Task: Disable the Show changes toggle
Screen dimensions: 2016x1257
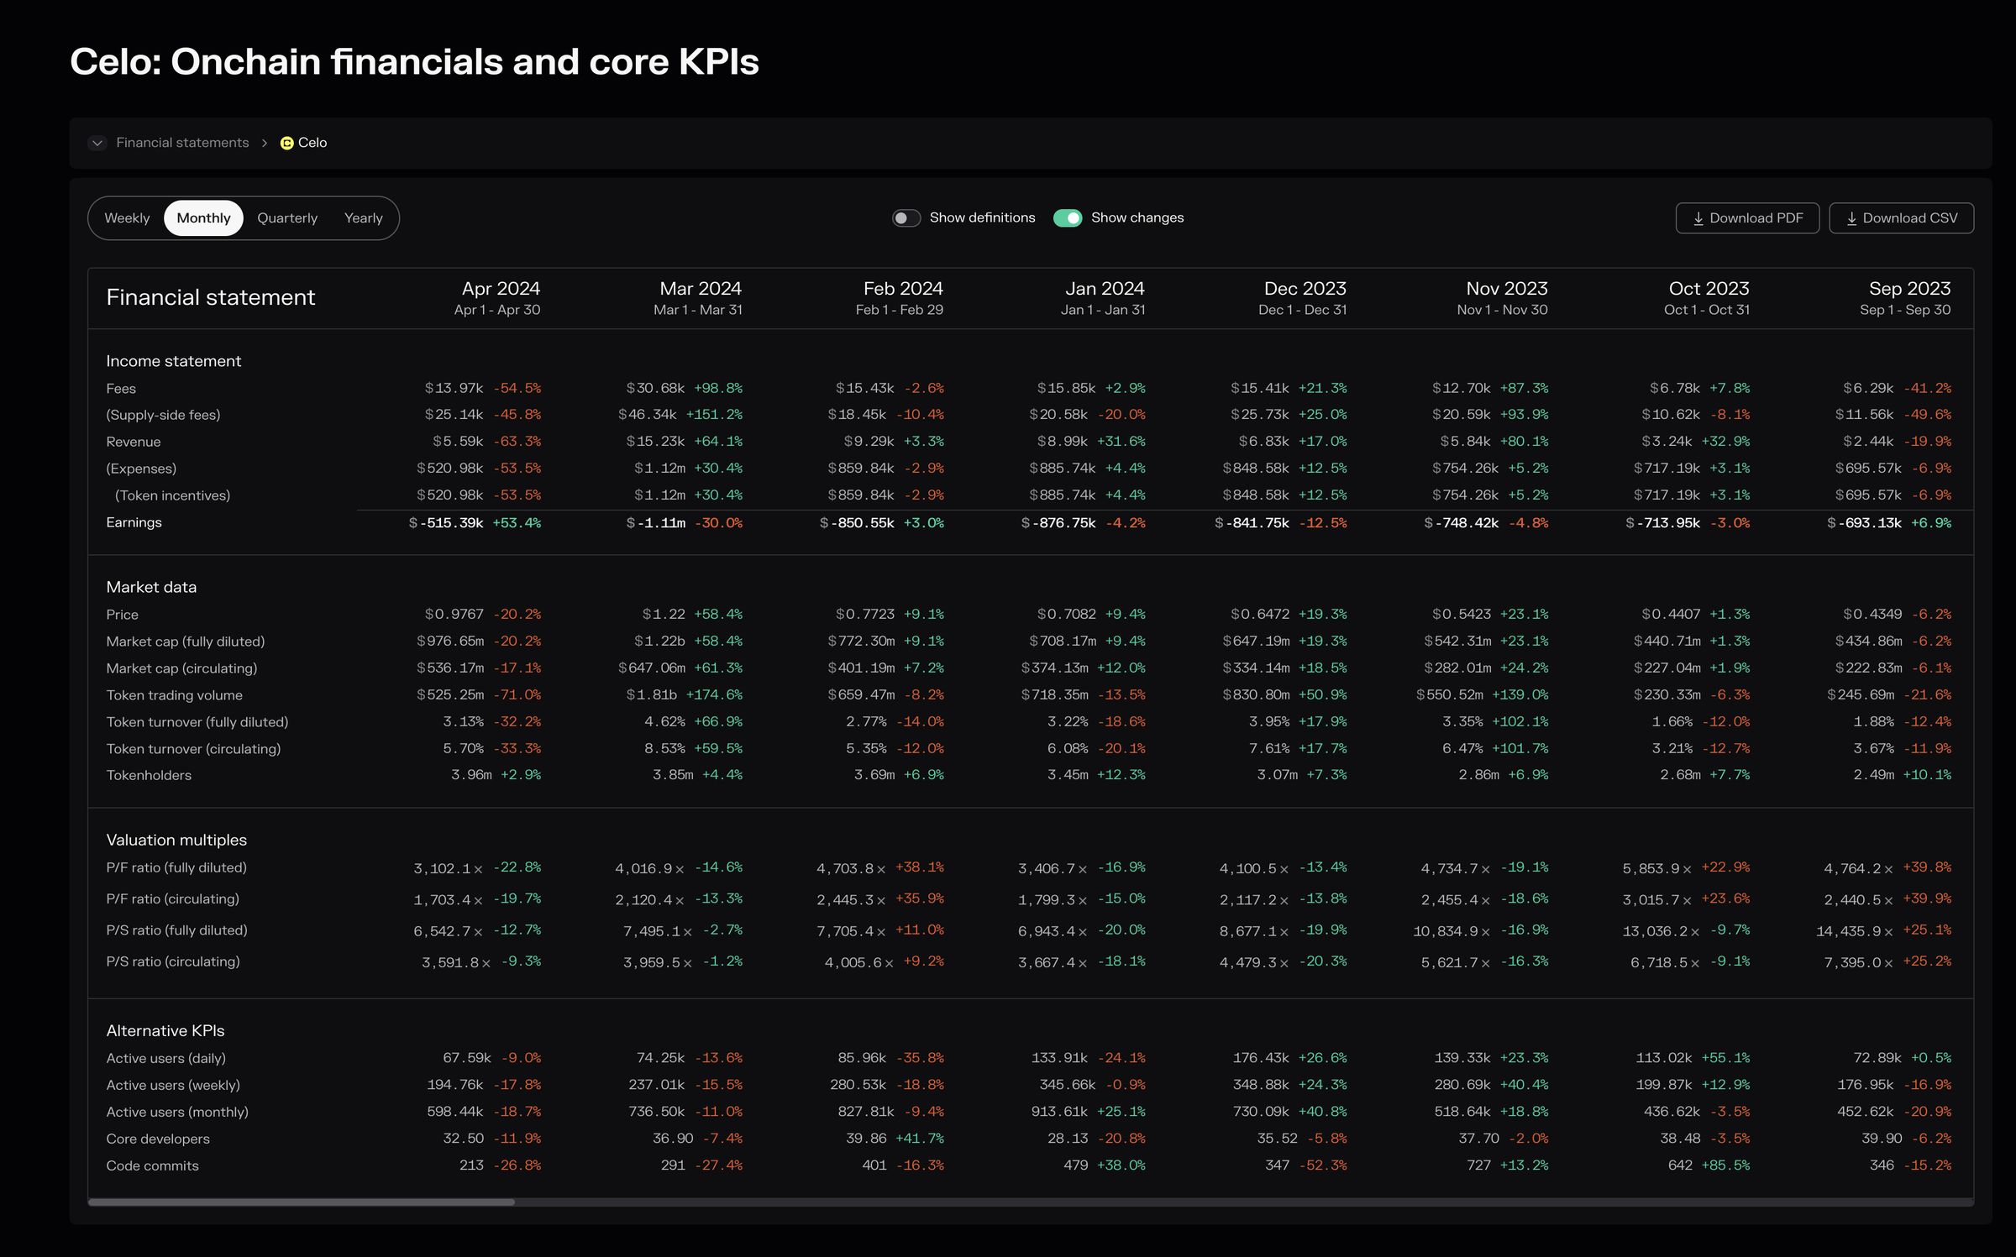Action: 1068,218
